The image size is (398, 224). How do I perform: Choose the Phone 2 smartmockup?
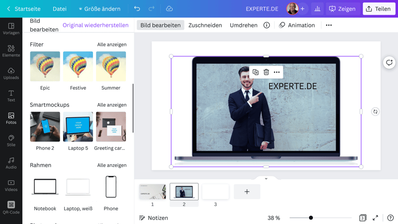[45, 127]
